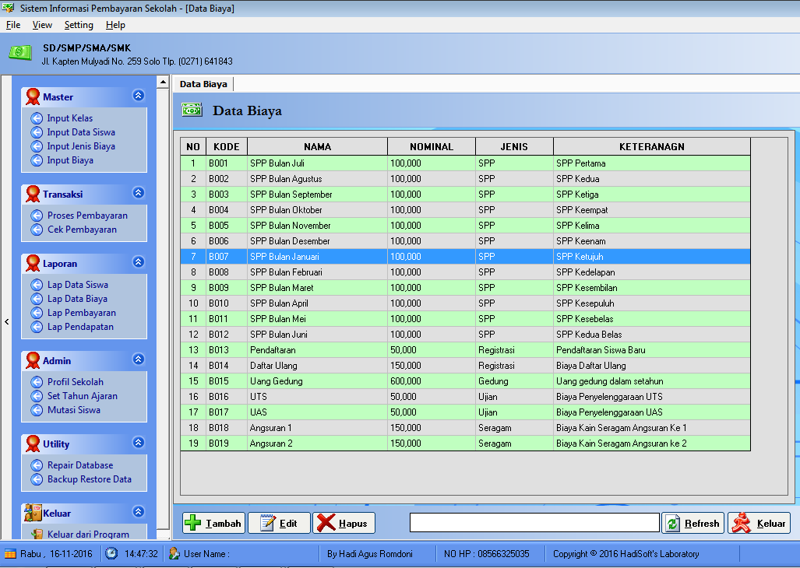This screenshot has height=568, width=800.
Task: Open Keluar dari Program link
Action: tap(88, 534)
